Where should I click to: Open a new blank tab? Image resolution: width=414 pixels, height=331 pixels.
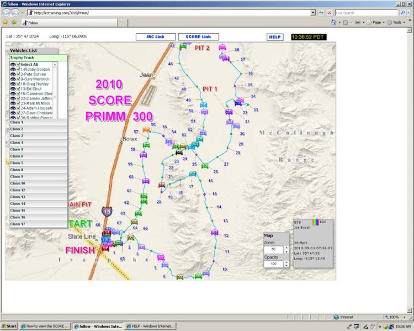point(123,23)
